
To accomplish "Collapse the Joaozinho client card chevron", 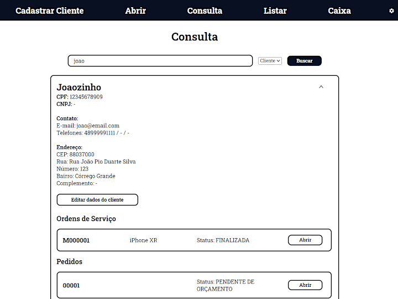I will pos(321,87).
